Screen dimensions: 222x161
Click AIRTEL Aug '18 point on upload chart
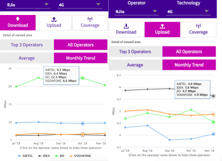147,126
